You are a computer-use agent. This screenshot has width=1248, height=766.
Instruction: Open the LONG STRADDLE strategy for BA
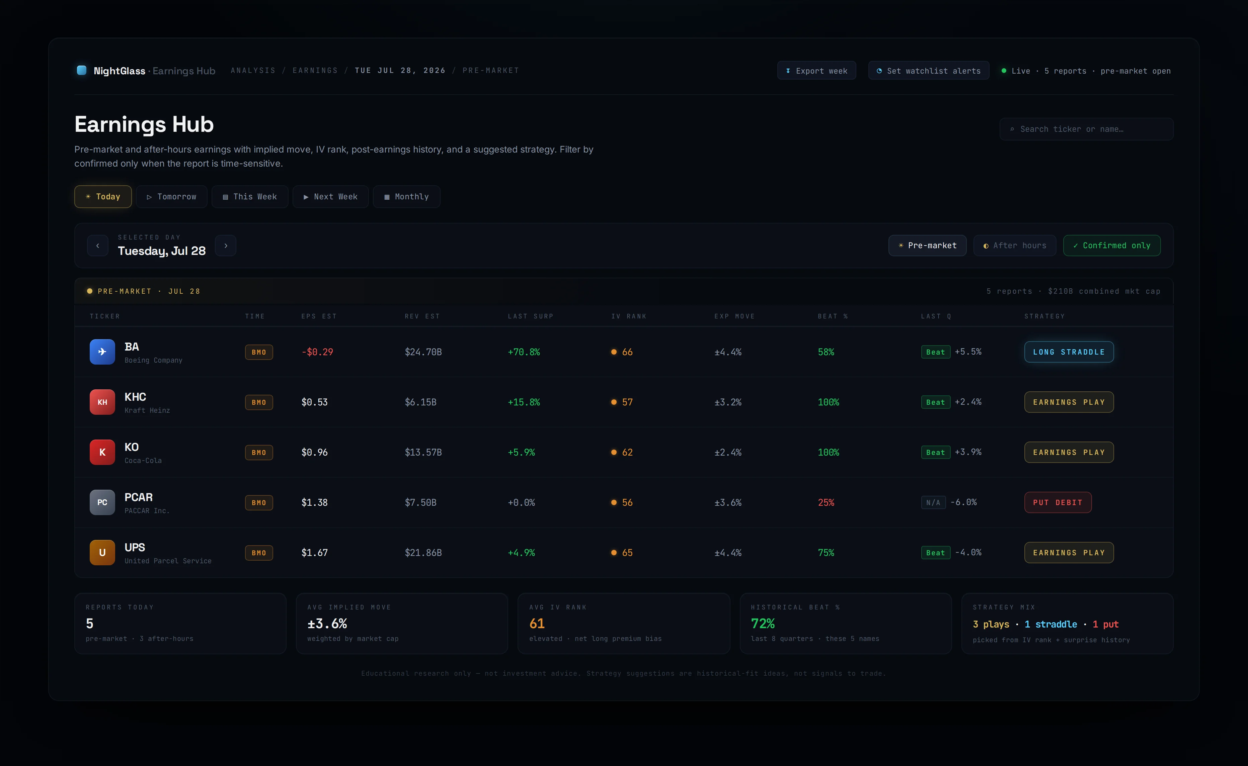[1069, 352]
